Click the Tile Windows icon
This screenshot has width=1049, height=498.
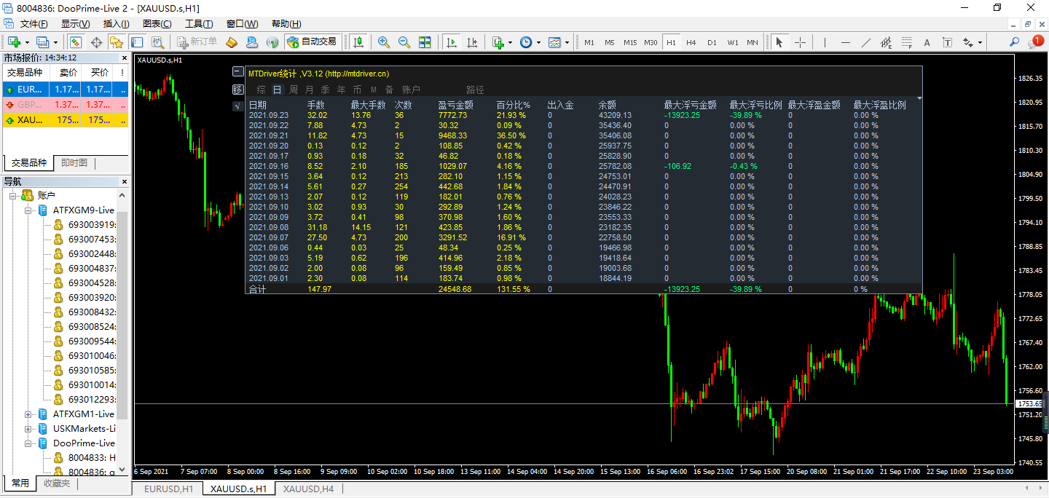(x=425, y=41)
